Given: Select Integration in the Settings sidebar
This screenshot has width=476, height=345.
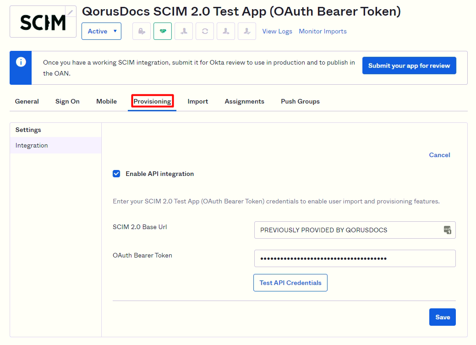Looking at the screenshot, I should point(55,145).
